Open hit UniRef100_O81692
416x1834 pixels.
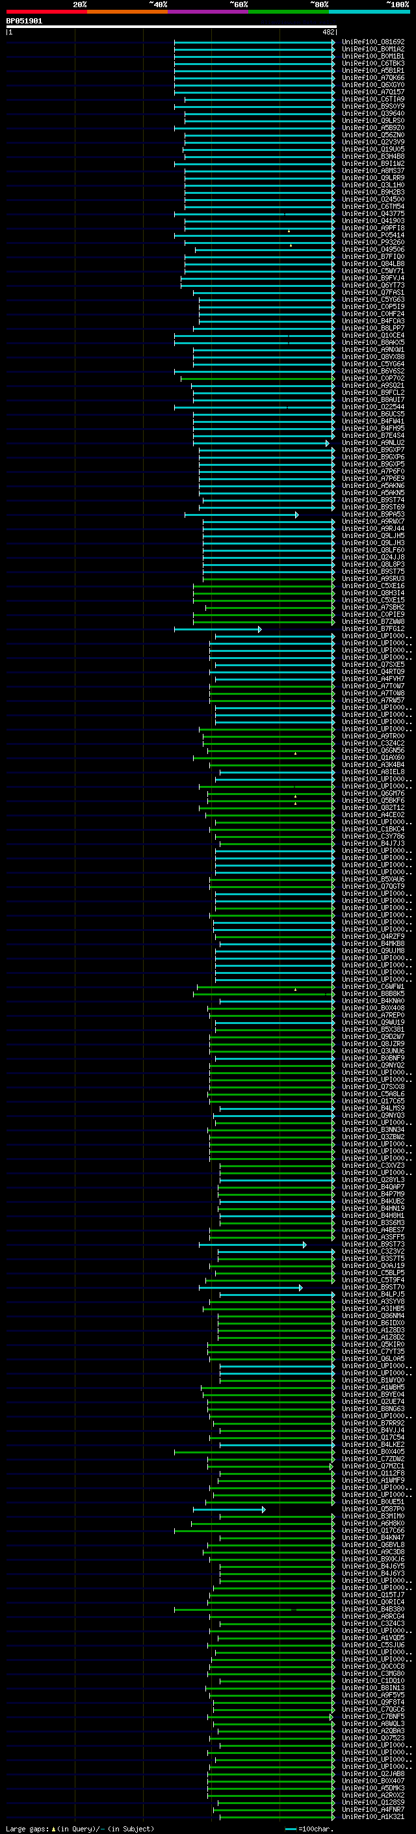[372, 42]
